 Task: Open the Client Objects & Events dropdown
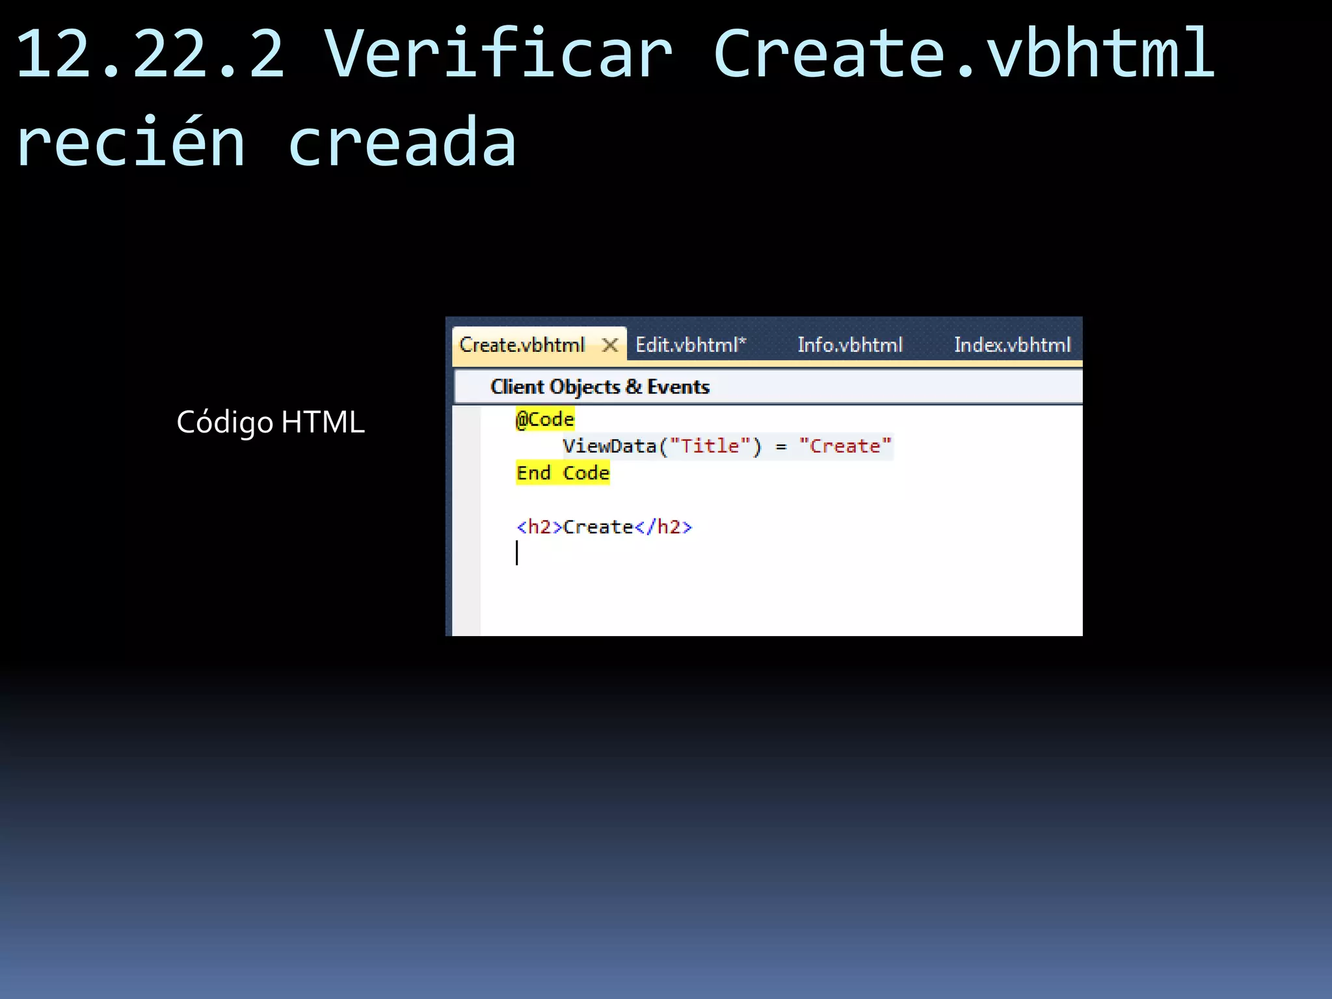(600, 387)
